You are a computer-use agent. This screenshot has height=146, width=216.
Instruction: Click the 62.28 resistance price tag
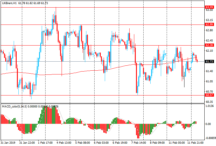(x=209, y=45)
